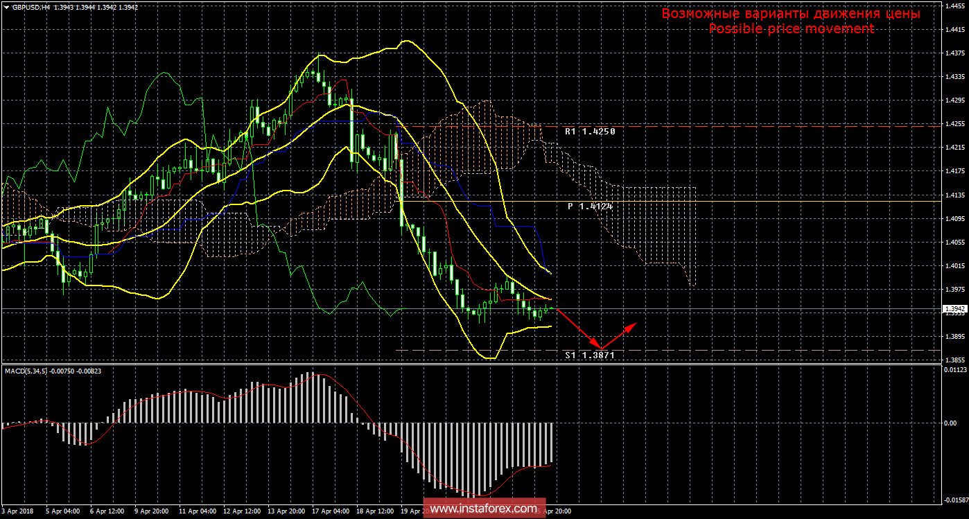This screenshot has height=519, width=969.
Task: Click the Russian heading 'Возможные варианты движения цены'
Action: click(790, 14)
